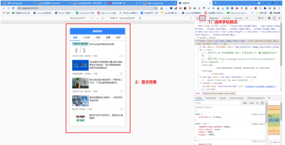Open the 学点经济学 - 知乎 bookmark
Image resolution: width=285 pixels, height=145 pixels.
tap(150, 13)
